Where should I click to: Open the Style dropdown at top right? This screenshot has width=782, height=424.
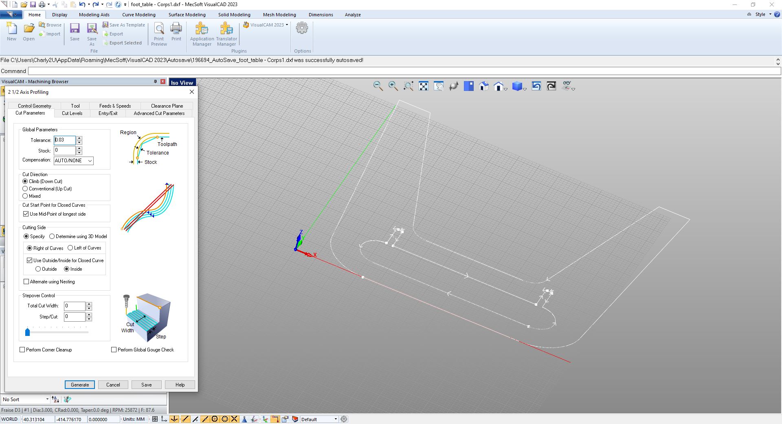(x=763, y=14)
